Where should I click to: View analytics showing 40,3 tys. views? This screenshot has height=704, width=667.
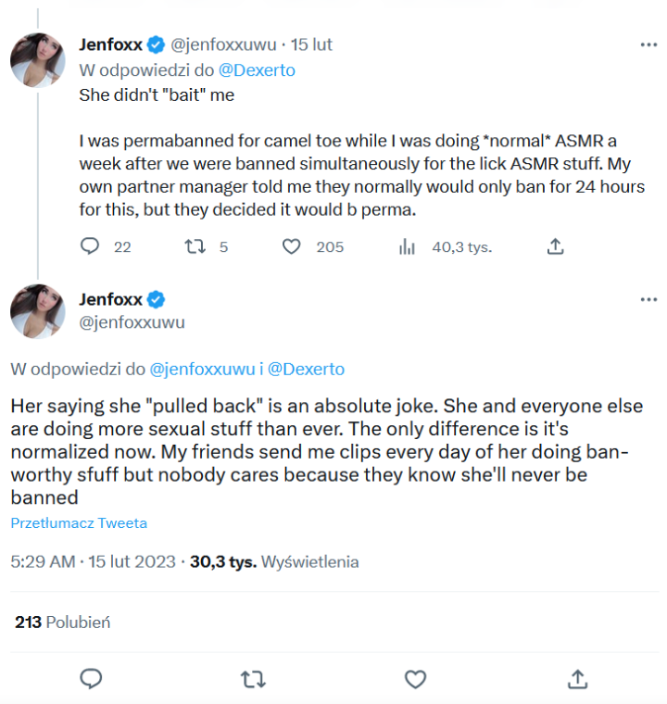pos(407,246)
